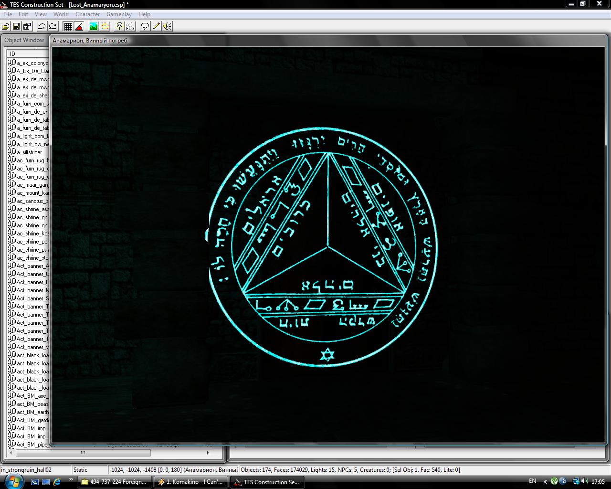Click the Undo arrow toolbar icon

coord(42,26)
